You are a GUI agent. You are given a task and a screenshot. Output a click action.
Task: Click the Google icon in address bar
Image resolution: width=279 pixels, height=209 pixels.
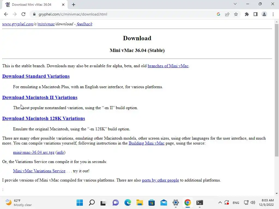(x=219, y=14)
